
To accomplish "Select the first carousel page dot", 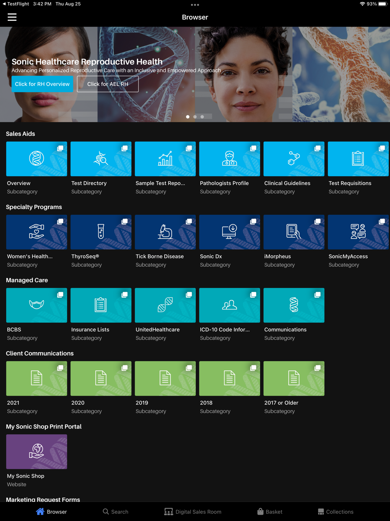I will pos(188,117).
